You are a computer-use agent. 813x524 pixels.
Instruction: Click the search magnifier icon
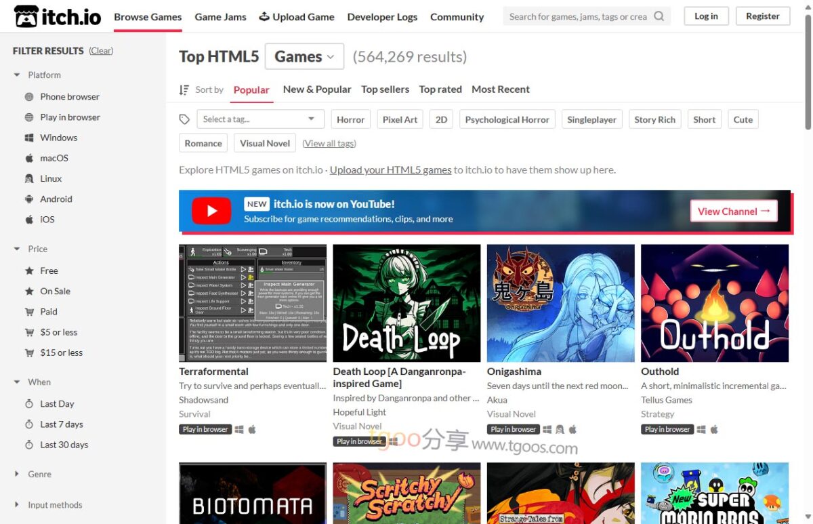point(658,16)
